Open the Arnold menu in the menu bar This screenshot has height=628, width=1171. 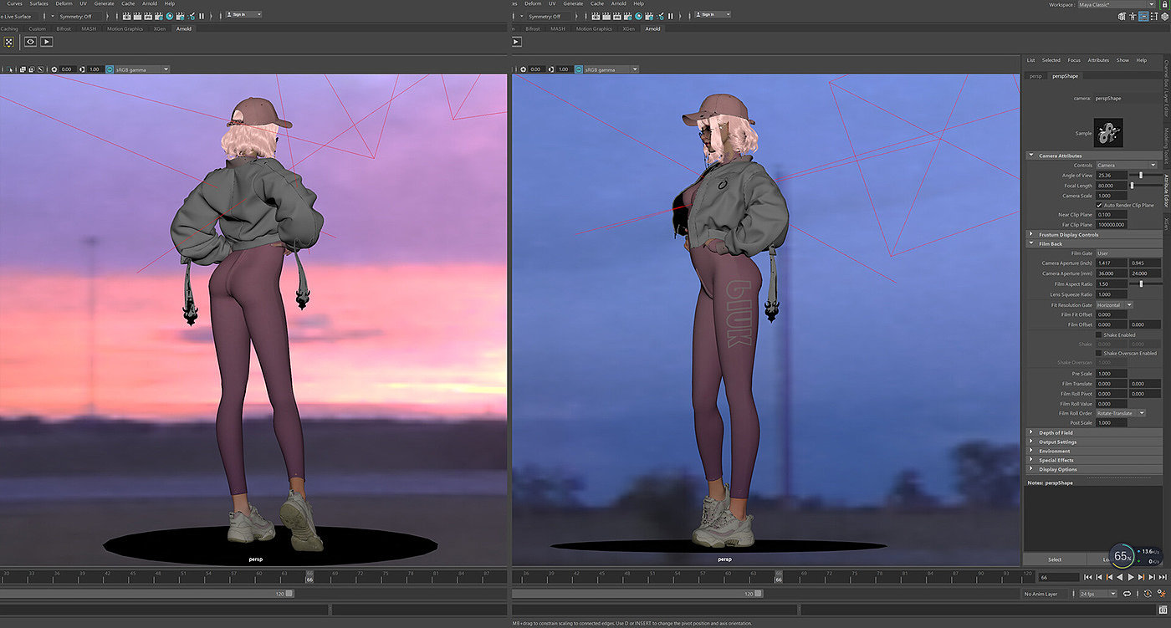pyautogui.click(x=149, y=3)
